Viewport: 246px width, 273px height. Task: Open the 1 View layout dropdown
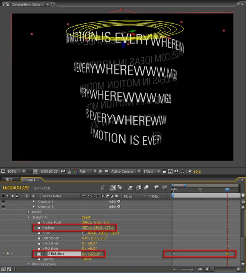click(x=151, y=171)
